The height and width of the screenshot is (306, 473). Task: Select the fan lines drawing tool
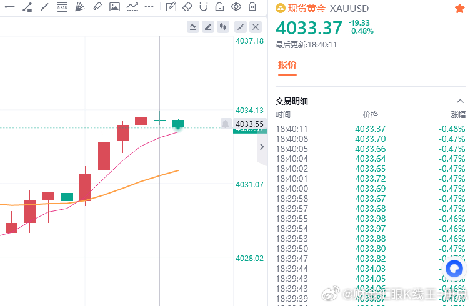[x=79, y=7]
